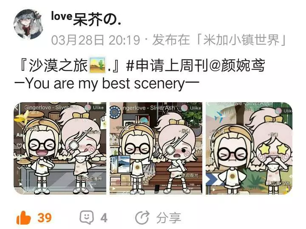Tap the share arrow icon

click(142, 218)
